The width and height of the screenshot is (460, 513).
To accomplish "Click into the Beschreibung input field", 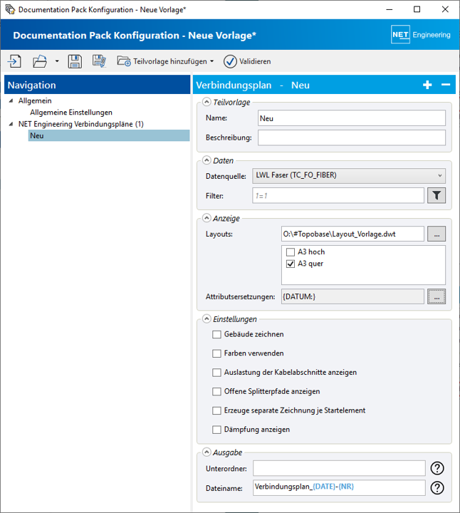I will tap(352, 138).
